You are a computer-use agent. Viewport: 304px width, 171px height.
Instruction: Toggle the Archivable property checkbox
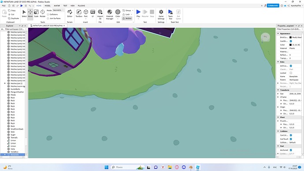click(x=291, y=66)
